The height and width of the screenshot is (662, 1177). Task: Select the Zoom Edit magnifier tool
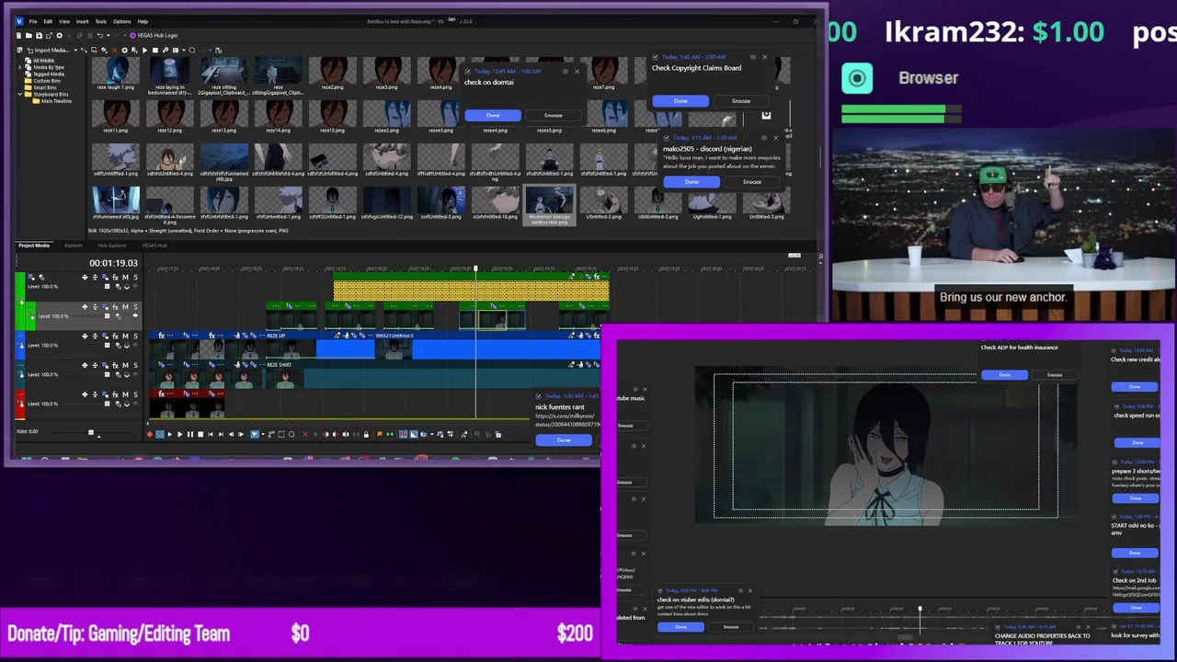coord(291,434)
